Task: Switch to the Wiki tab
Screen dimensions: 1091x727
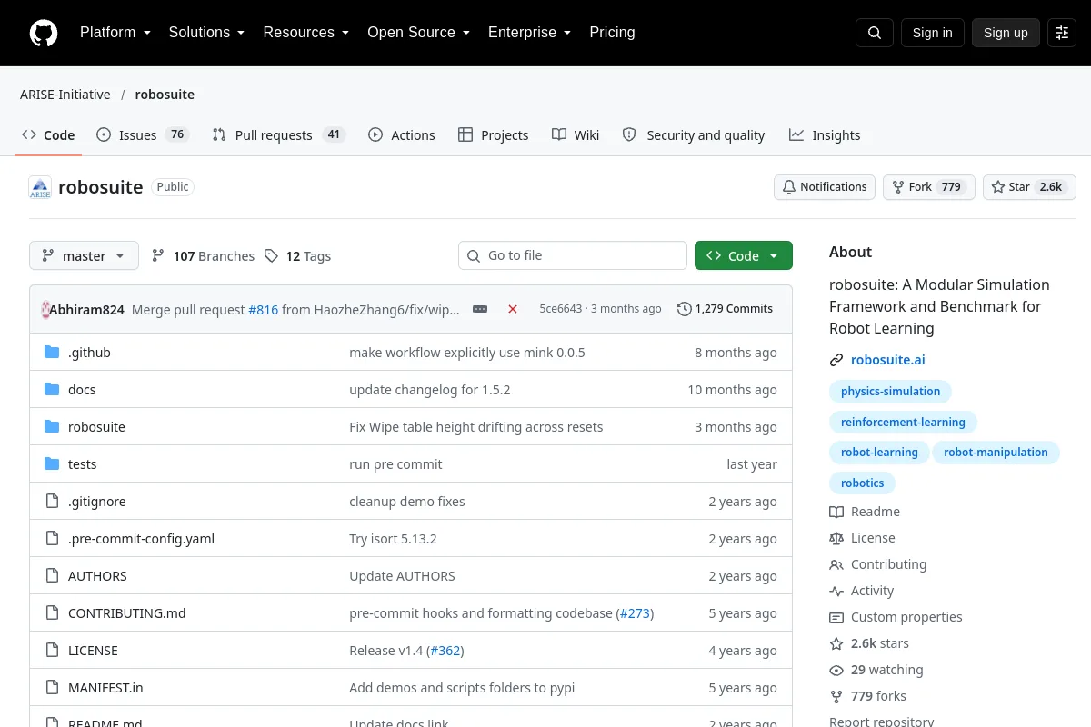Action: pos(576,134)
